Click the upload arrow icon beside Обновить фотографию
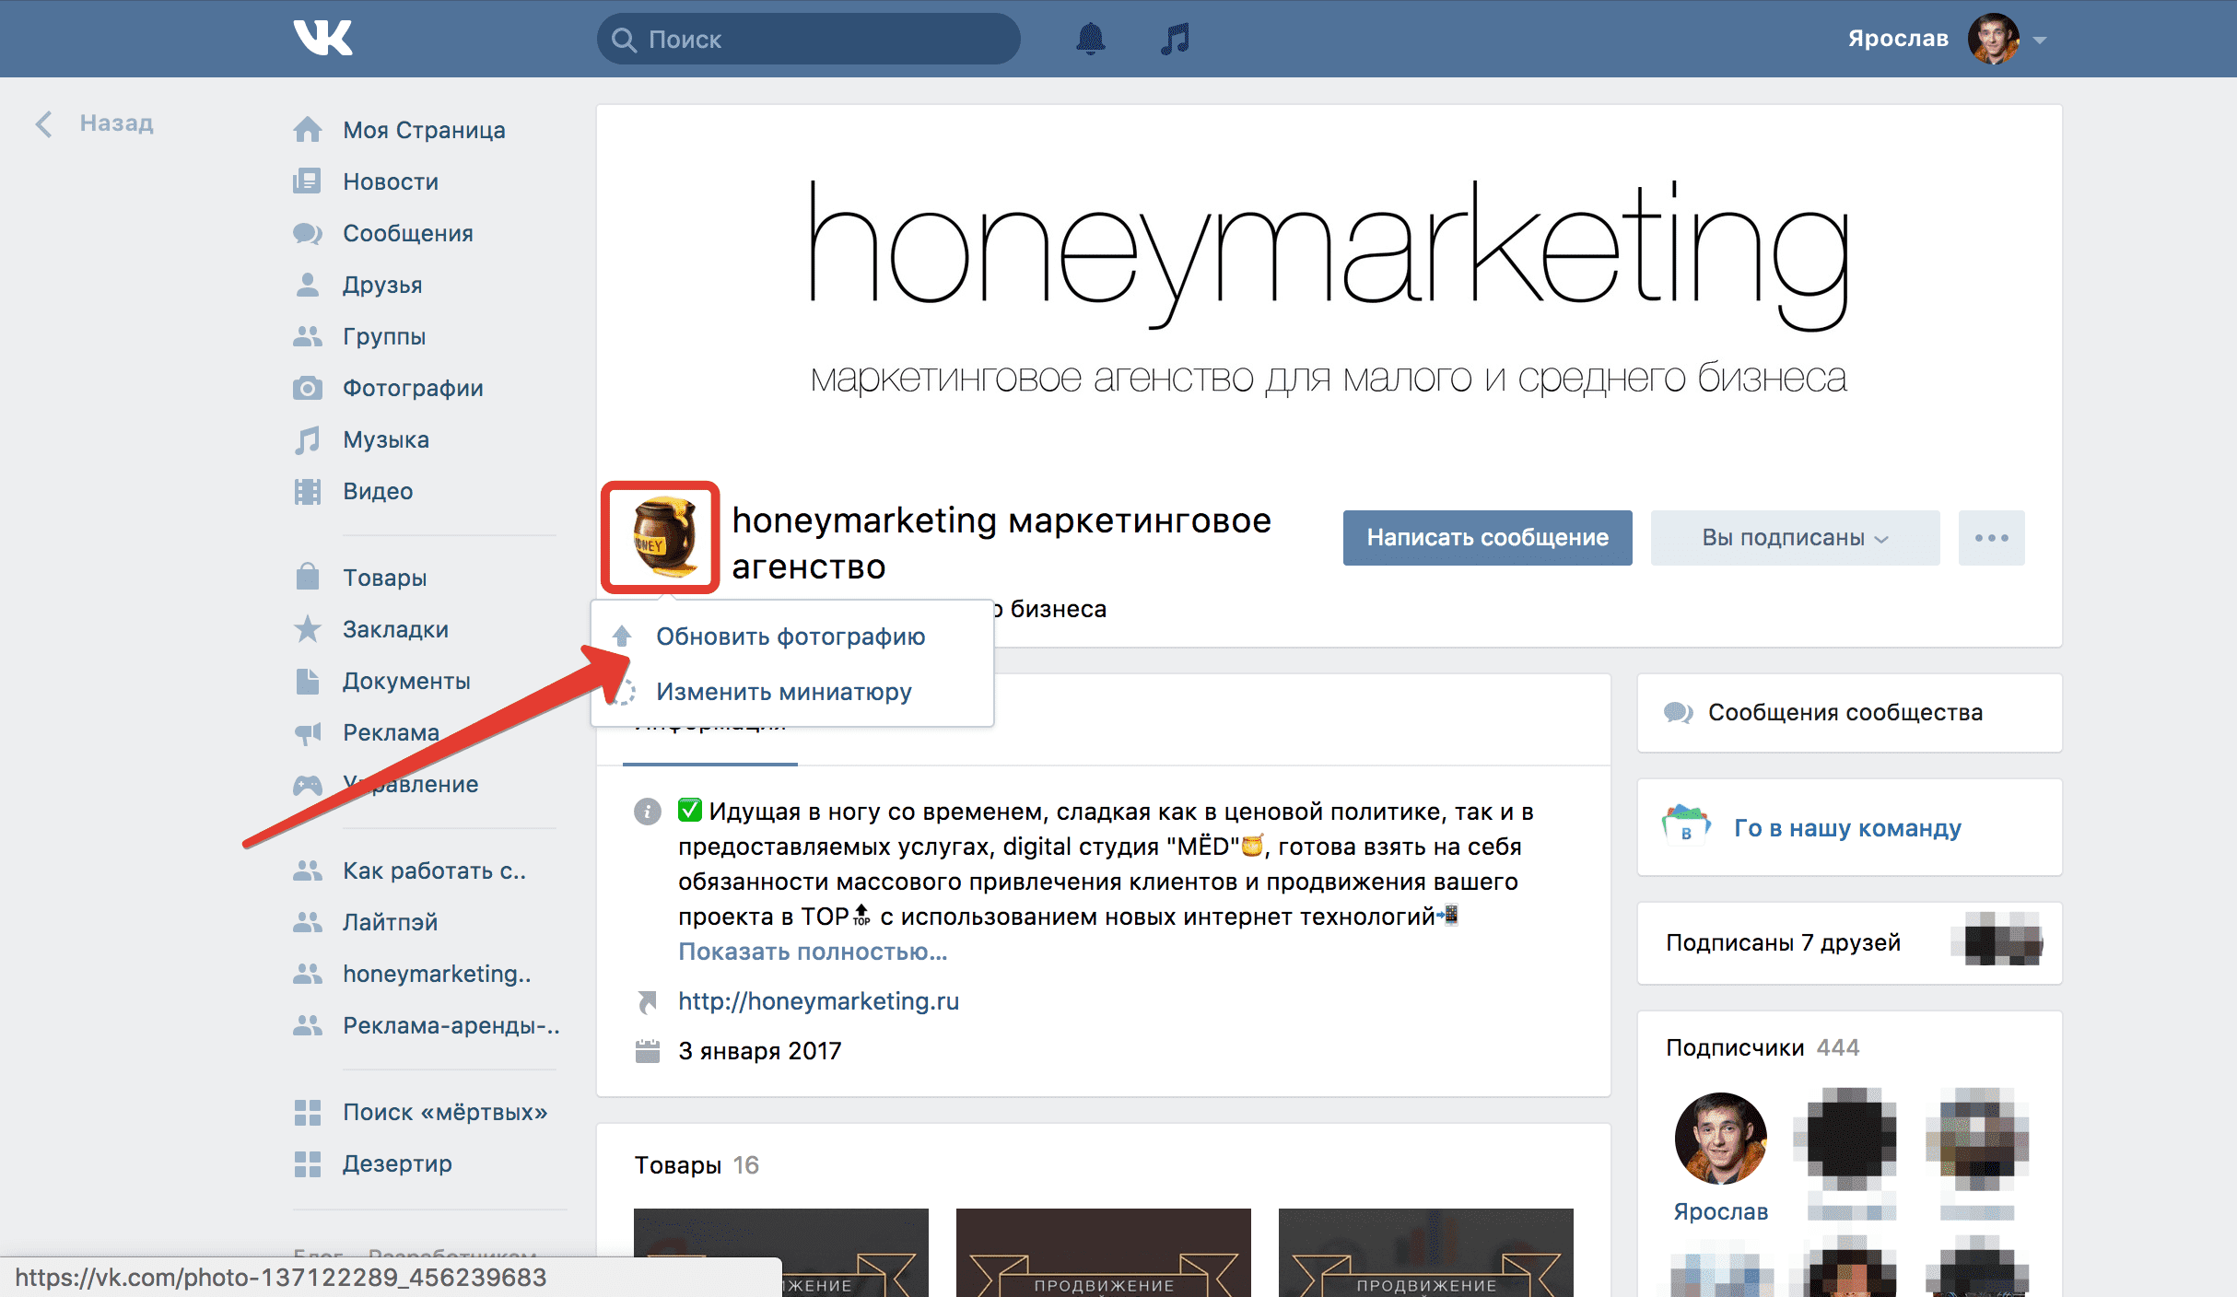 coord(622,636)
